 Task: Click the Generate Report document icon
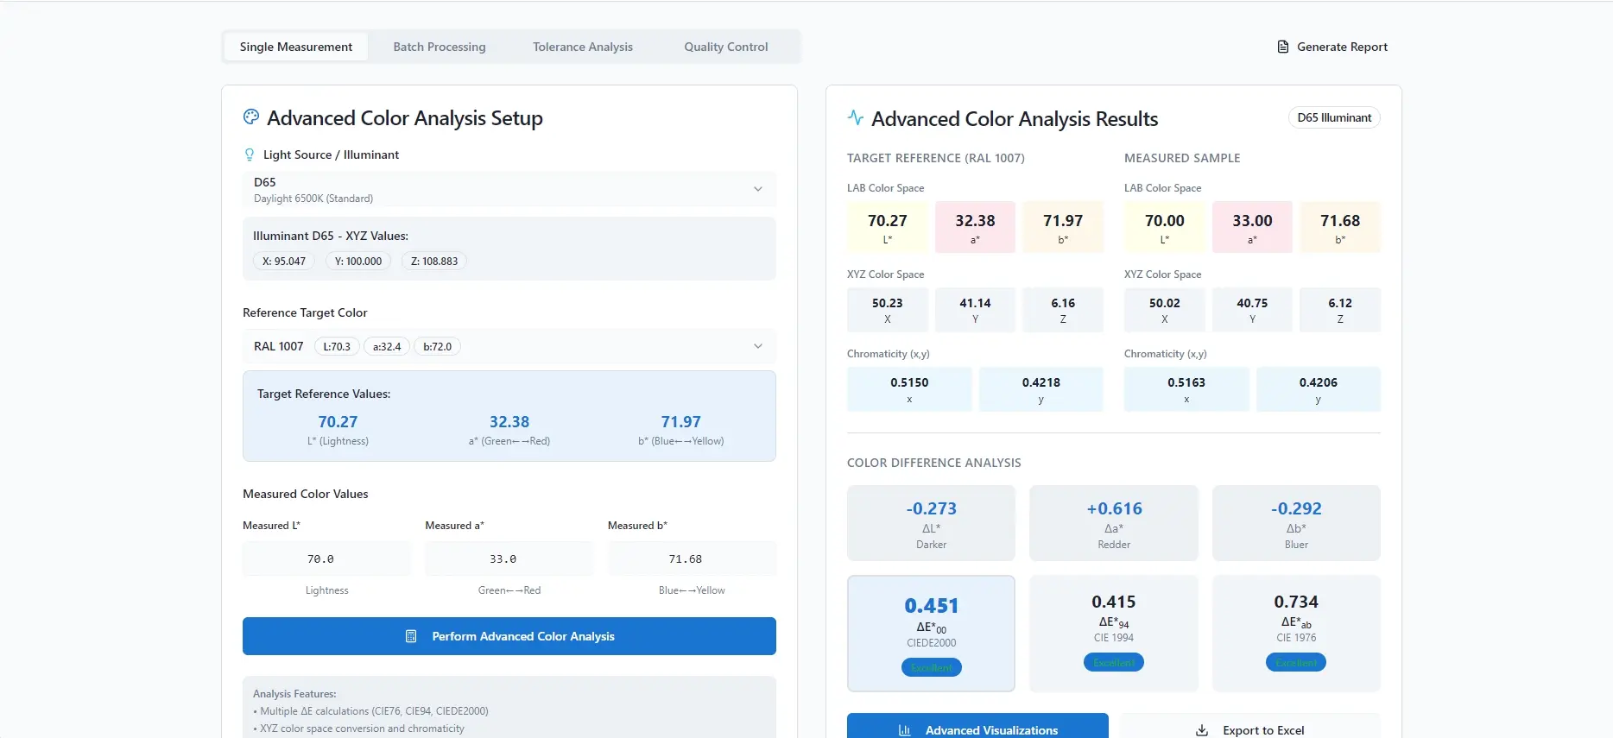(1282, 47)
